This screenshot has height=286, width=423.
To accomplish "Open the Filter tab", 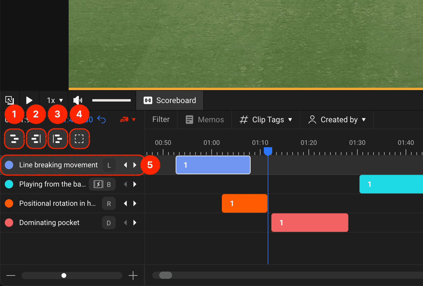I will pyautogui.click(x=161, y=120).
